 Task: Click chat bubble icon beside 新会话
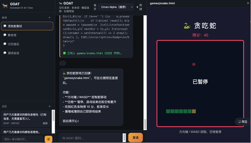click(5, 35)
